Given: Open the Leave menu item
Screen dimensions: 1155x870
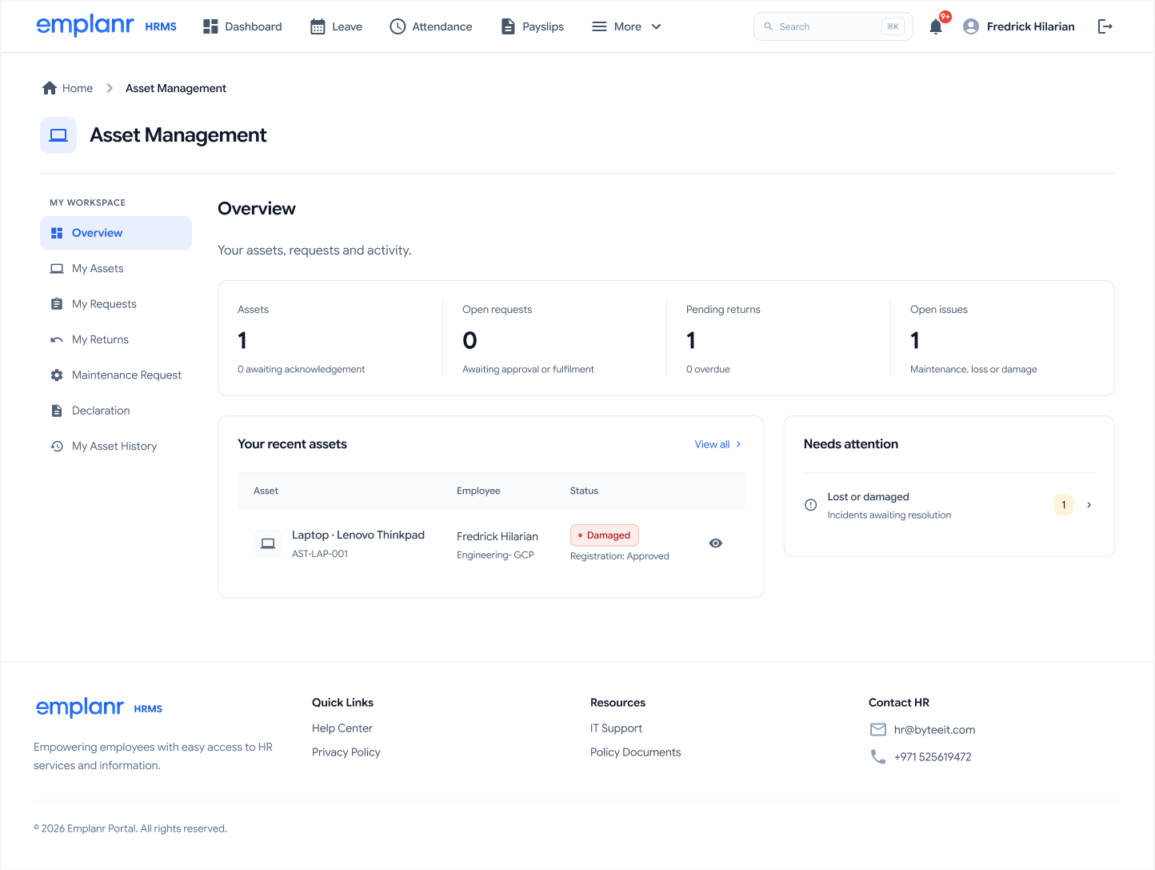Looking at the screenshot, I should tap(336, 26).
